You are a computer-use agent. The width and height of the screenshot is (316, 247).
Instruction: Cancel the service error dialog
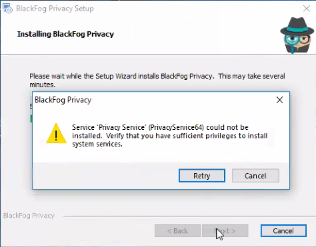(x=255, y=176)
